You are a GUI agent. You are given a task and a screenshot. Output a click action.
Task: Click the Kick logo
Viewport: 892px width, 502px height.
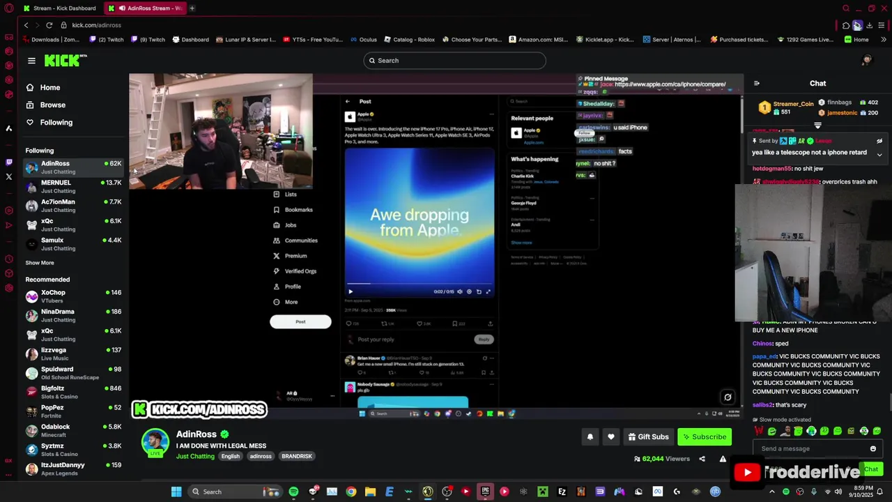(66, 61)
